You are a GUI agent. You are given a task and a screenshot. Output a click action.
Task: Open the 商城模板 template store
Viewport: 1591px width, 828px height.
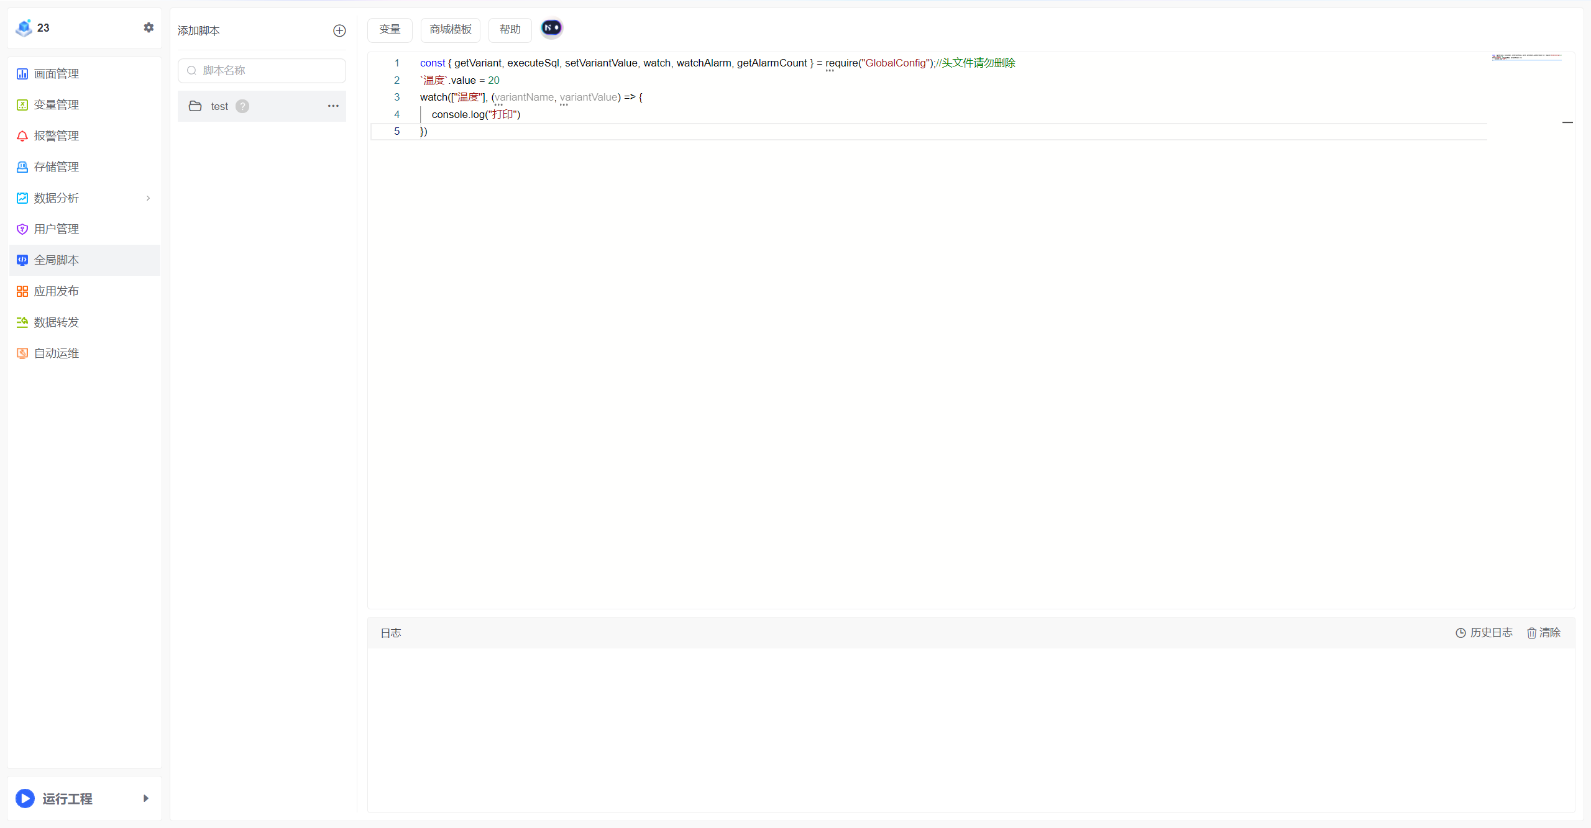coord(450,30)
